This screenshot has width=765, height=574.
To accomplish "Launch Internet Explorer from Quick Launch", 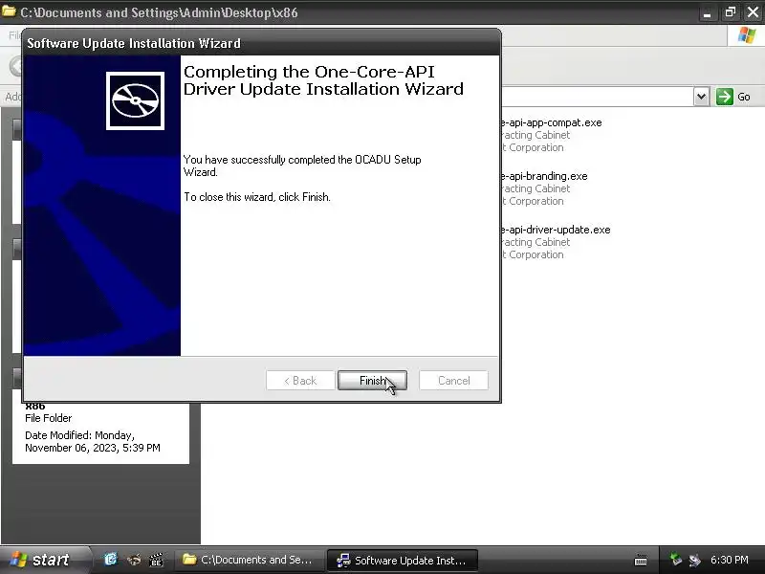I will click(x=111, y=559).
